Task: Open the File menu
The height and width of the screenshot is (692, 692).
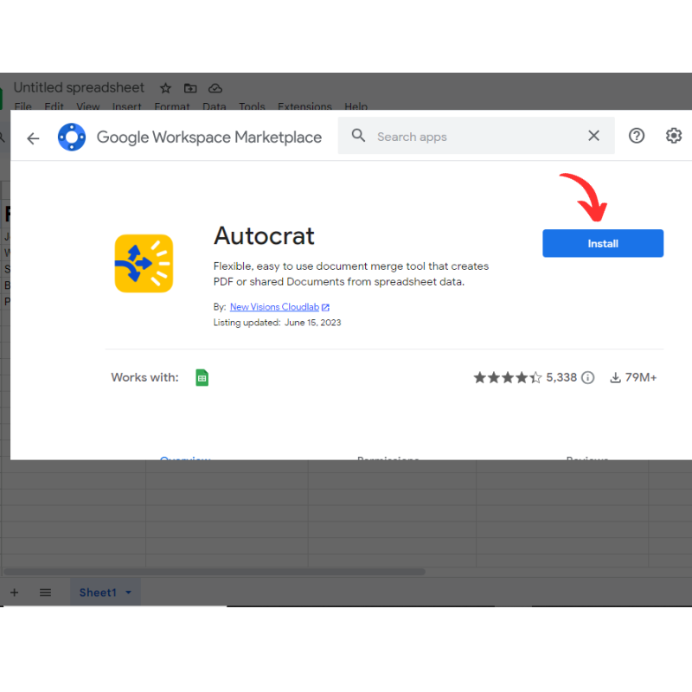Action: tap(23, 106)
